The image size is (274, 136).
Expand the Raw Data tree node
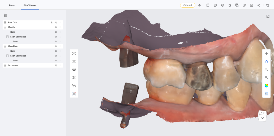5,22
